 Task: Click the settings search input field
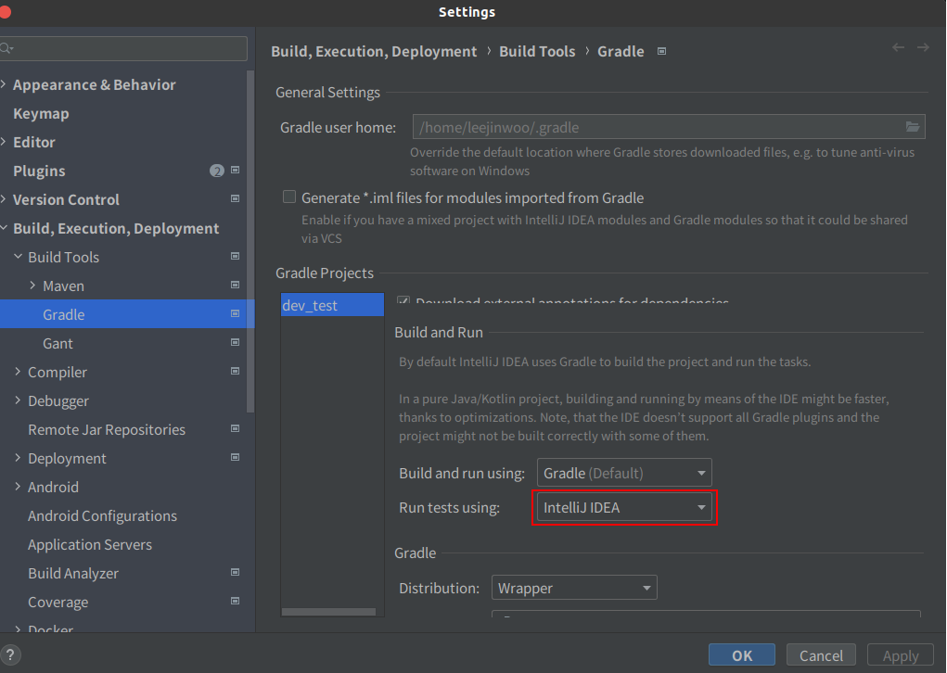click(123, 48)
